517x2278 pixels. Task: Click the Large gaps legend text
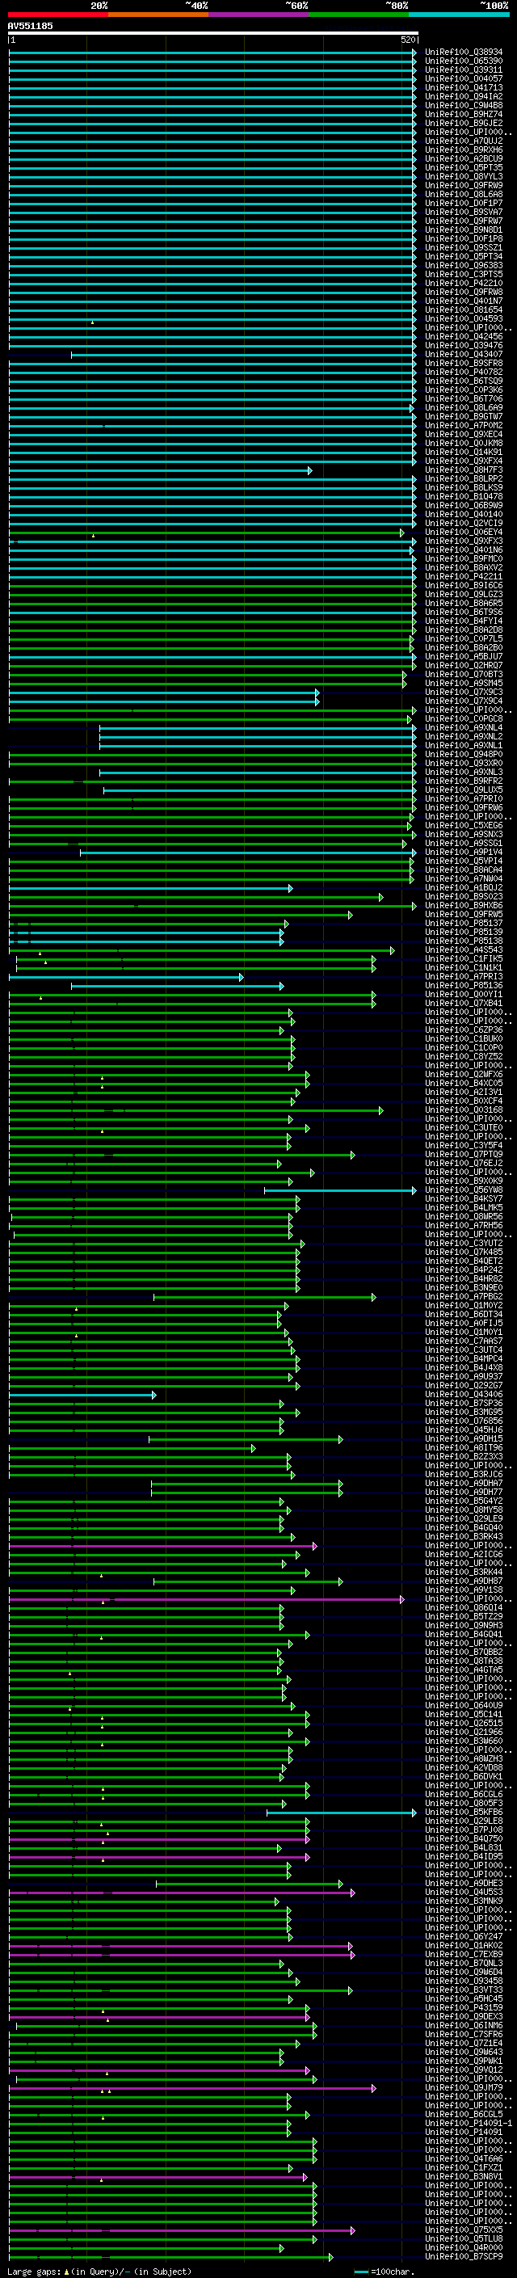(x=100, y=2272)
